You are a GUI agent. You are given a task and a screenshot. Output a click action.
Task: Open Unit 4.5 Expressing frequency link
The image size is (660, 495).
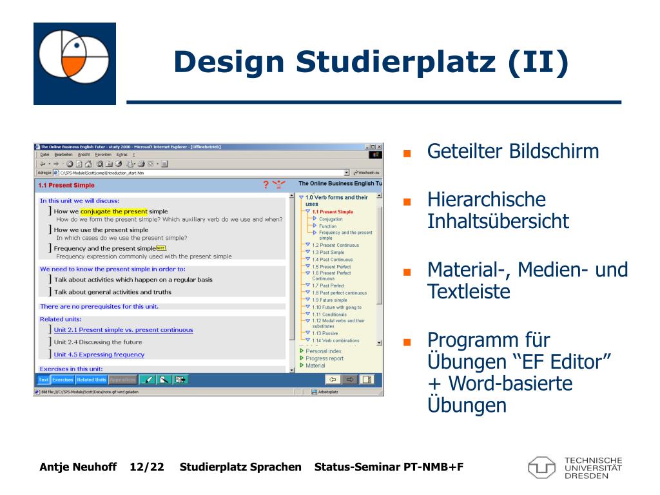99,354
